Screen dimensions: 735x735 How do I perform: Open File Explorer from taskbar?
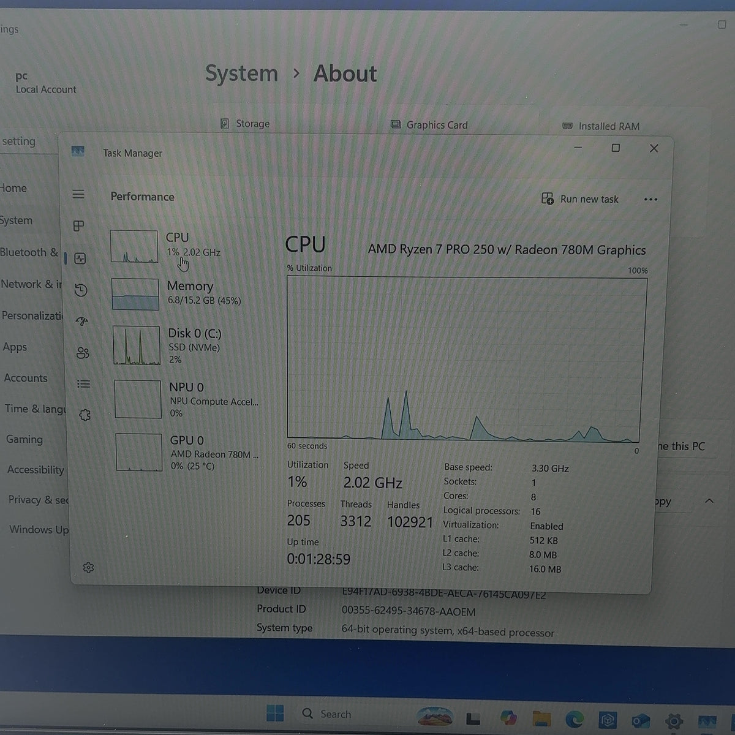click(541, 719)
